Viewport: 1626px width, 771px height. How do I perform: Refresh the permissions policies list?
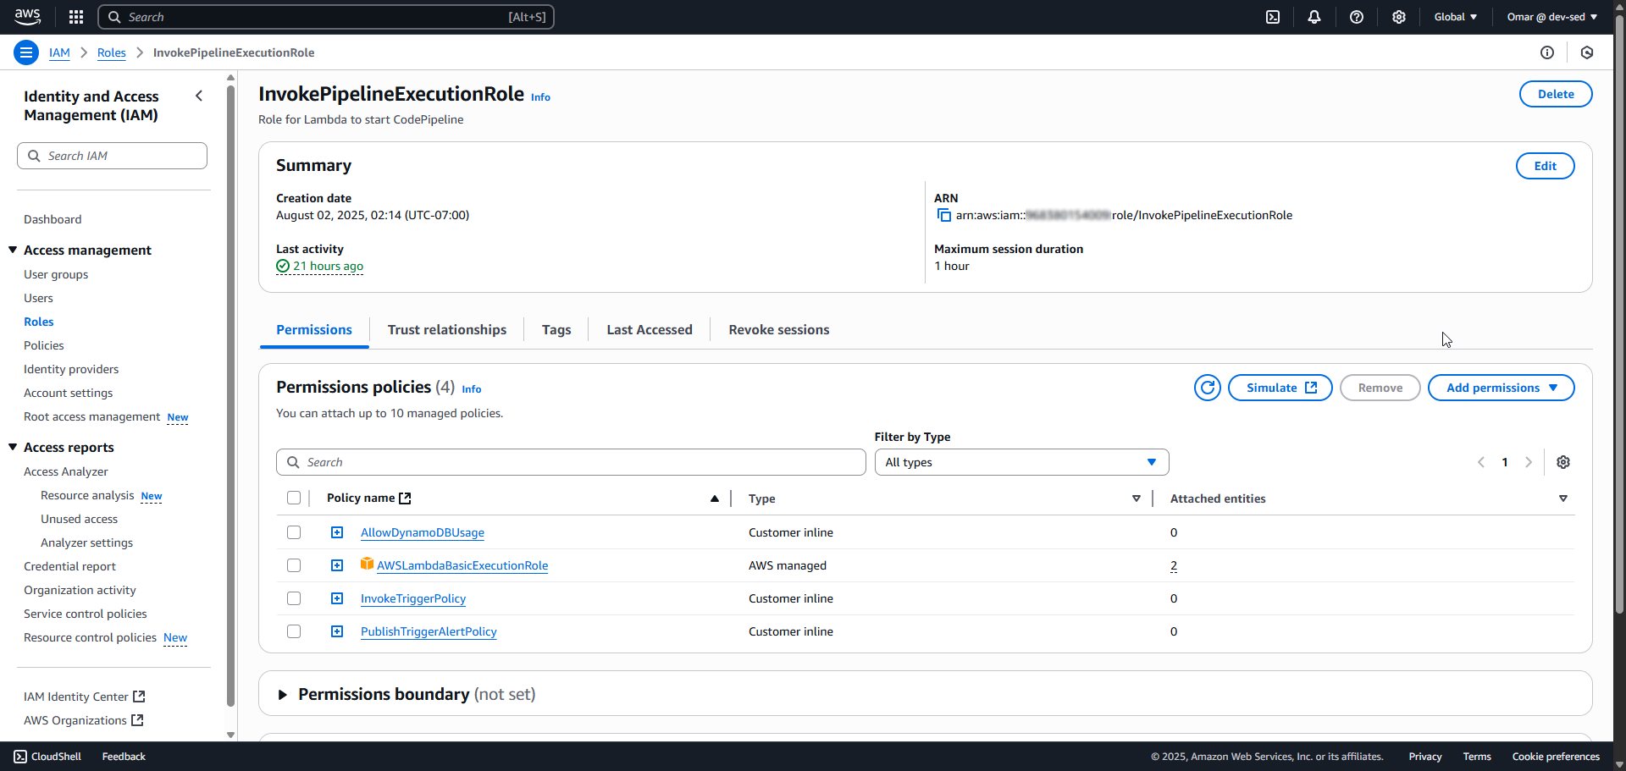1208,388
